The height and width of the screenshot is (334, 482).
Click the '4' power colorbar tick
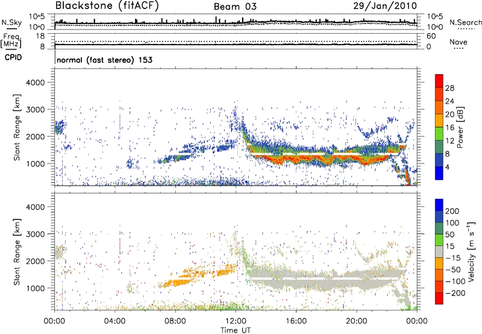pyautogui.click(x=447, y=167)
